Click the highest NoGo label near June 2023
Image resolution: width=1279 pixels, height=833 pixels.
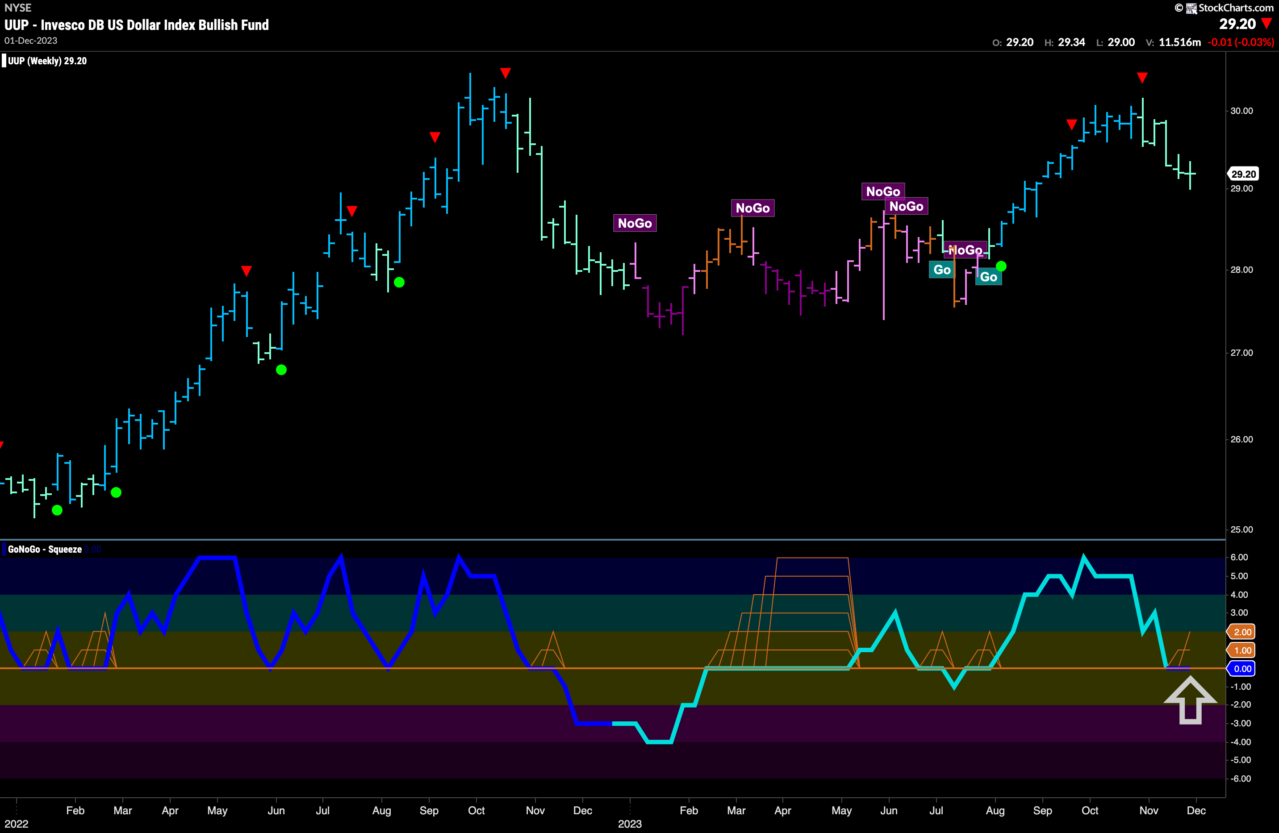click(883, 192)
